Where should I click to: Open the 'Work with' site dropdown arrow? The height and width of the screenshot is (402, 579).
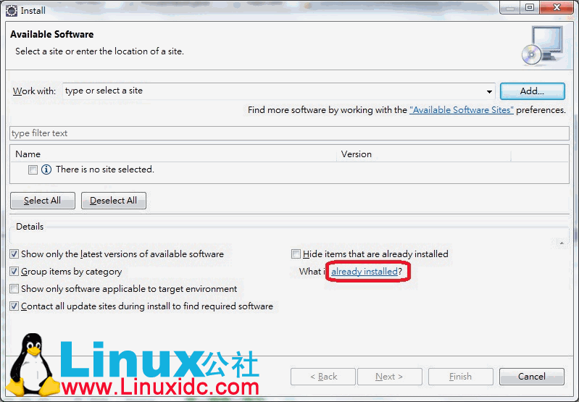(490, 91)
